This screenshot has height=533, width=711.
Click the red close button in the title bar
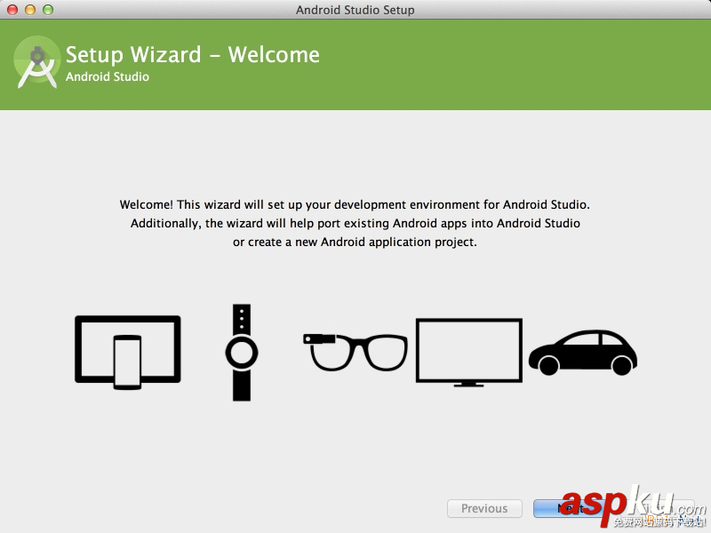10,10
